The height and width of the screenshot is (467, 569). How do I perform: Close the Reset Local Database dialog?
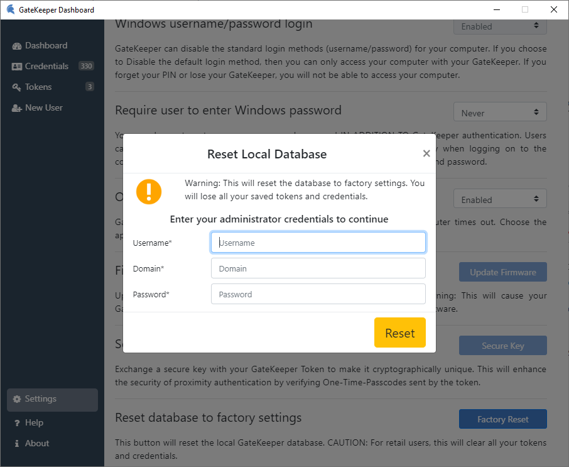click(x=426, y=153)
